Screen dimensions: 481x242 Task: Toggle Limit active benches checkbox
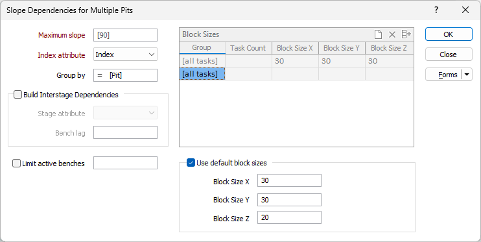tap(16, 163)
